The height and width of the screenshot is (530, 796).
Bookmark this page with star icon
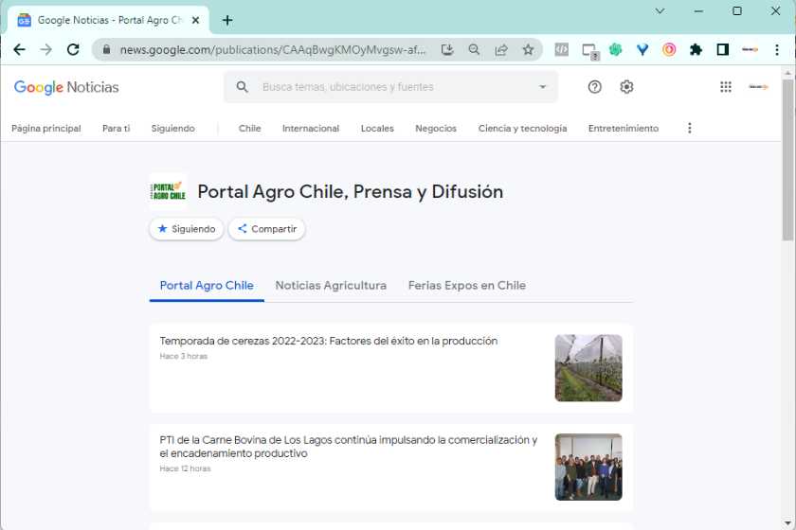point(528,50)
